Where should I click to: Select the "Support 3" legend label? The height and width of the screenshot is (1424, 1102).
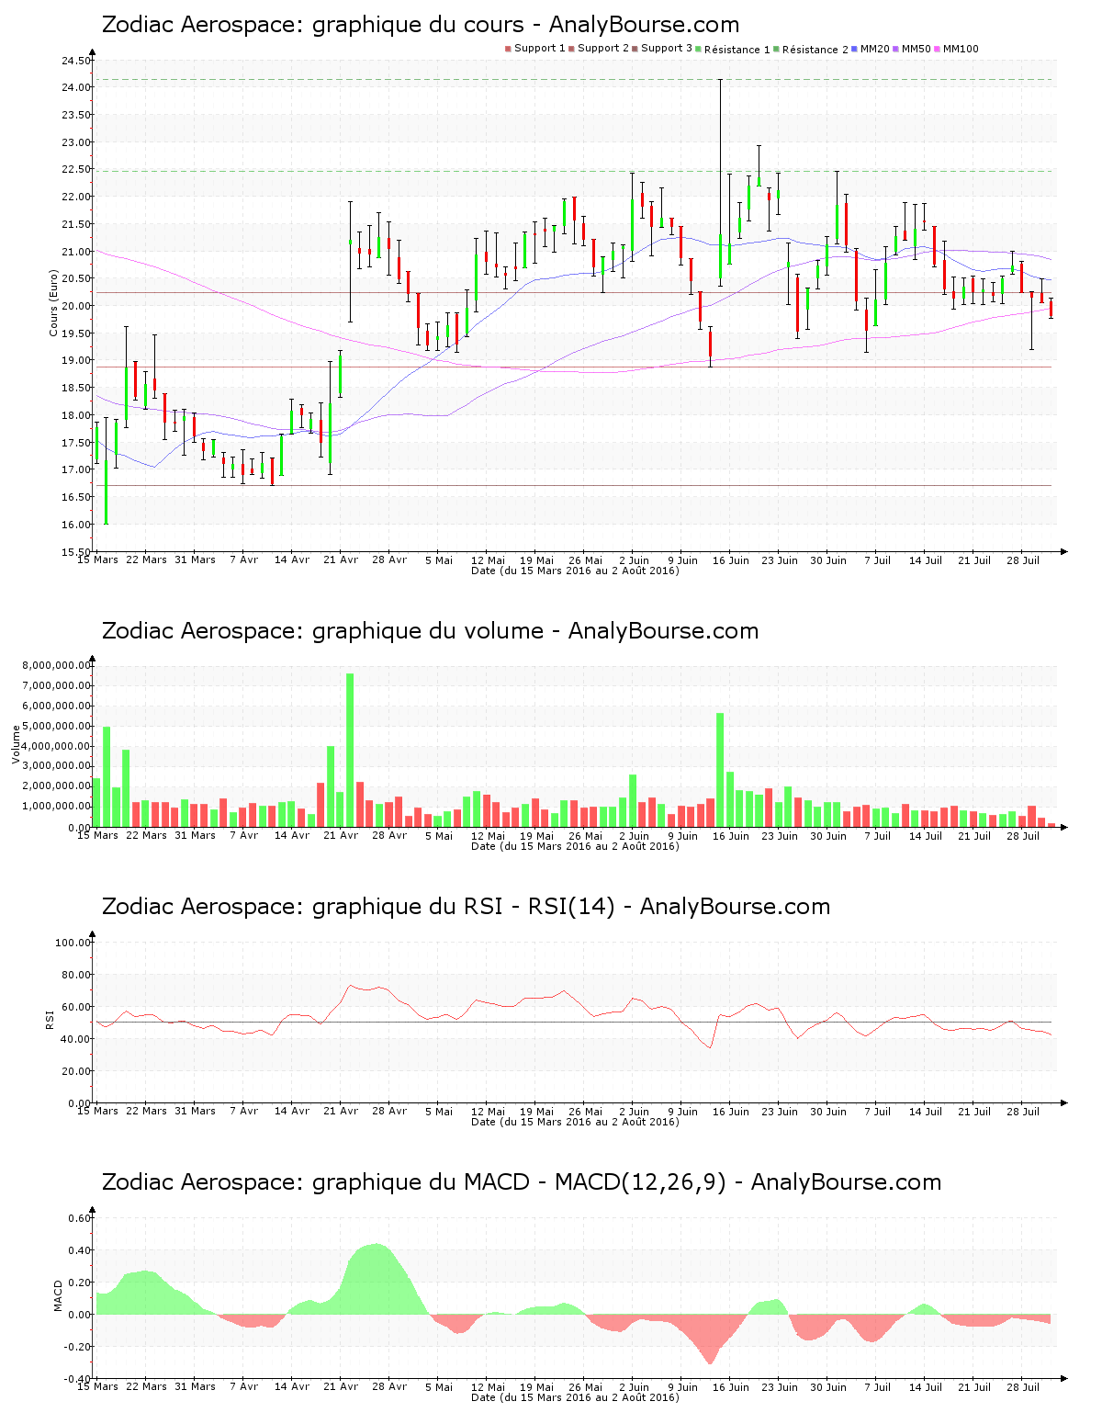(x=667, y=49)
